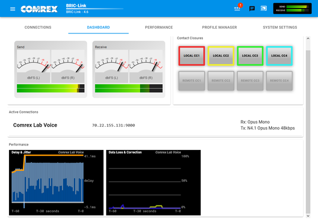Click the scrollbar up arrow

(308, 39)
